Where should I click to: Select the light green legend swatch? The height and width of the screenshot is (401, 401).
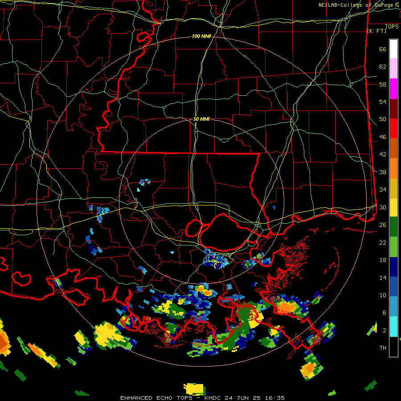393,247
